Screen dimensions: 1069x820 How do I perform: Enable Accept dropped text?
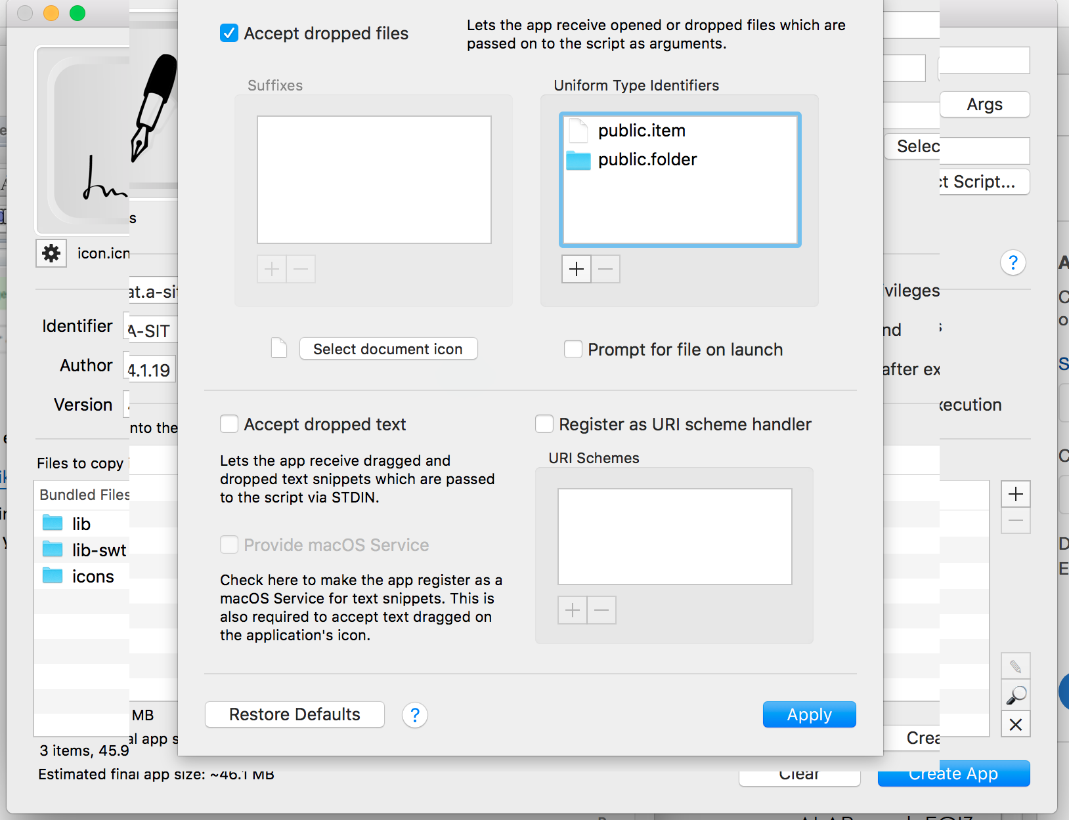pos(229,424)
